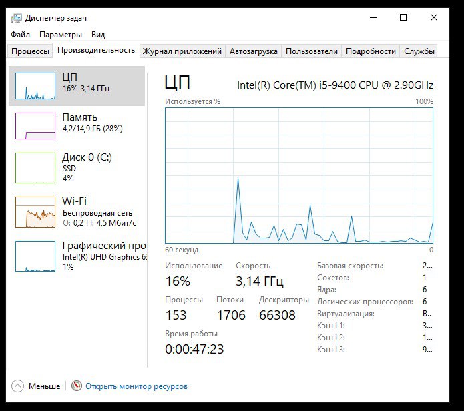The height and width of the screenshot is (411, 464).
Task: Click the Используется % graph label
Action: tap(192, 101)
